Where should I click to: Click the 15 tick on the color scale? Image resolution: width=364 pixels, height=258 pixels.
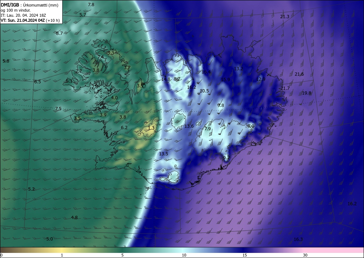[245, 255]
